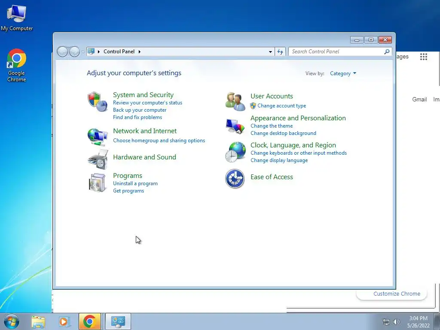Open My Computer desktop icon

point(17,18)
